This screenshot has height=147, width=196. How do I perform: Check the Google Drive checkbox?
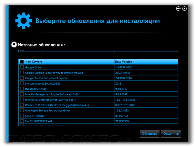pyautogui.click(x=22, y=67)
